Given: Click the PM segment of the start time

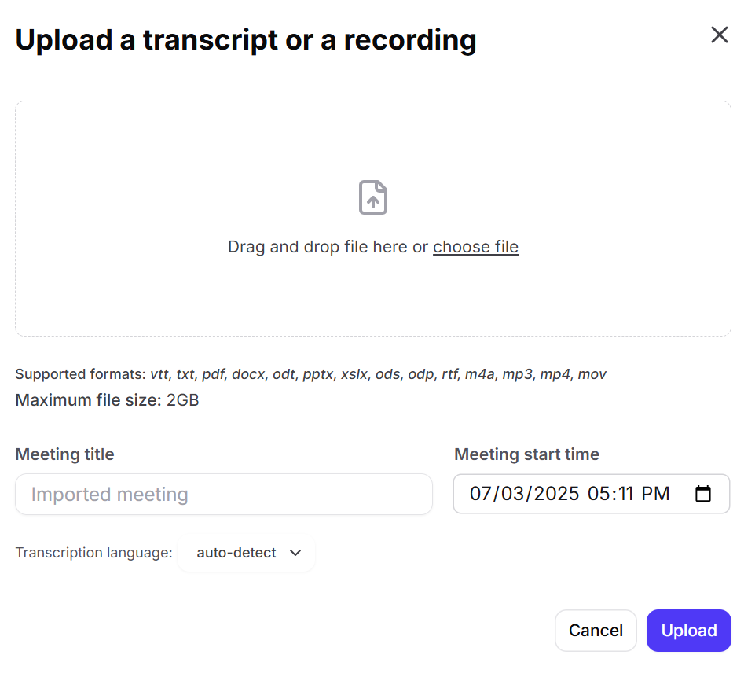Looking at the screenshot, I should click(x=656, y=494).
